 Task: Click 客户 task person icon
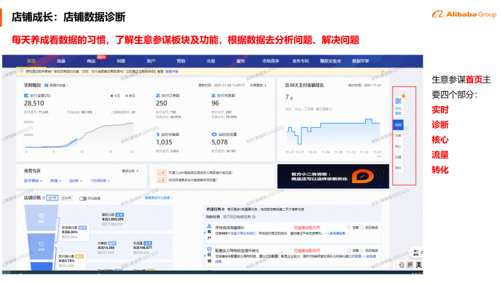point(209,226)
